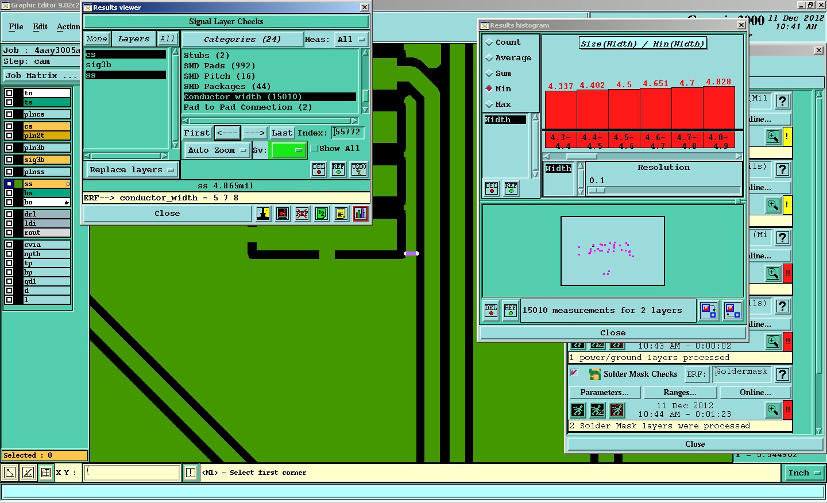Image resolution: width=827 pixels, height=503 pixels.
Task: Click down arrow of the Width measurement list
Action: pos(535,174)
